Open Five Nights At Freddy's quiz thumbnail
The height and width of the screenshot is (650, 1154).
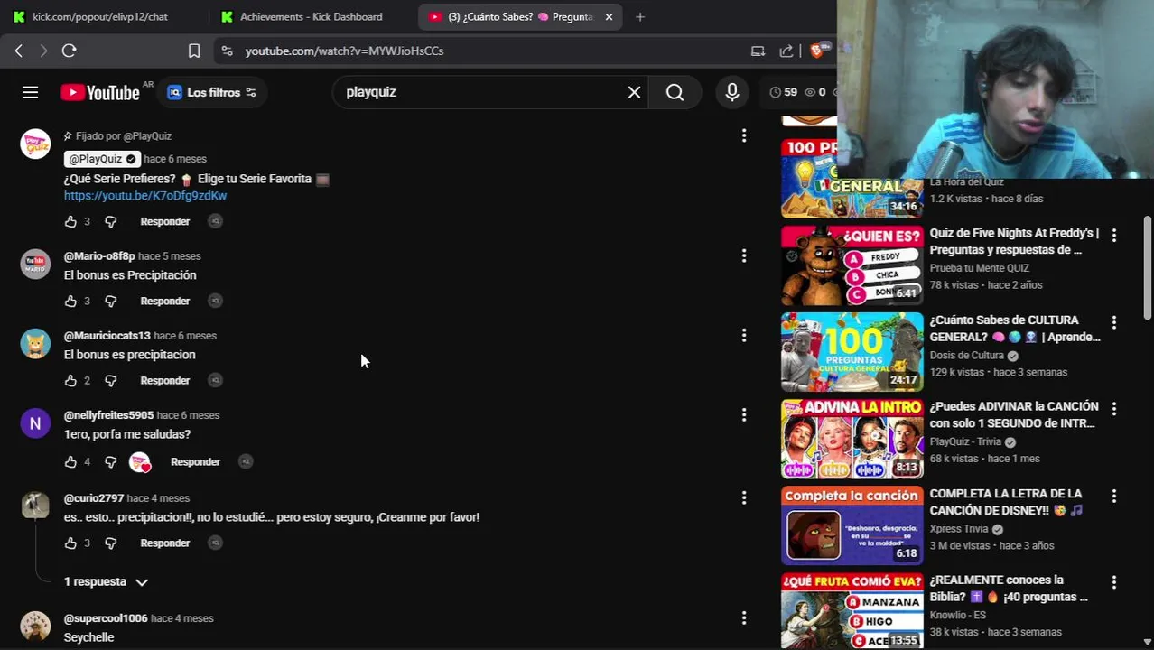(852, 265)
